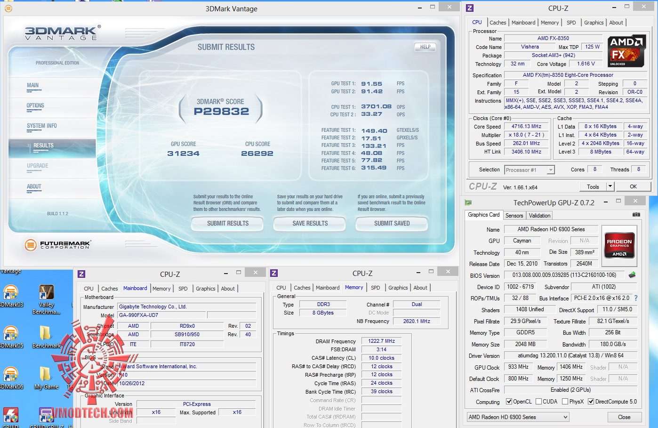The width and height of the screenshot is (658, 428).
Task: Click the GPU Clock 933 MHz field
Action: (x=518, y=367)
